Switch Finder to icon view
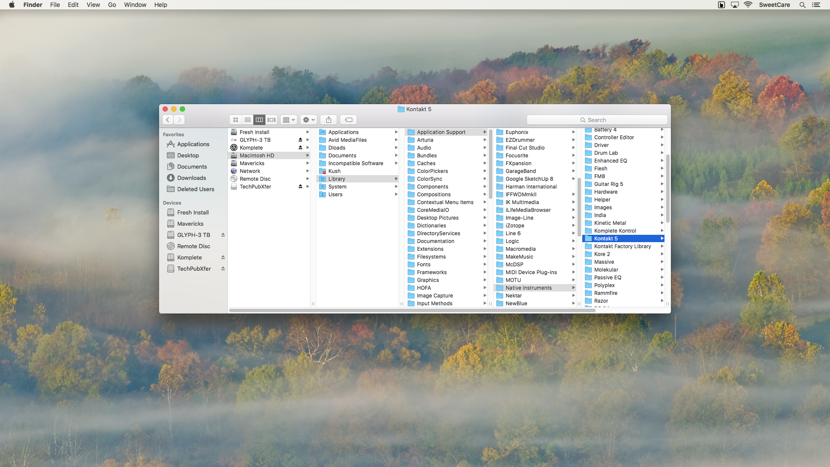830x467 pixels. click(236, 120)
